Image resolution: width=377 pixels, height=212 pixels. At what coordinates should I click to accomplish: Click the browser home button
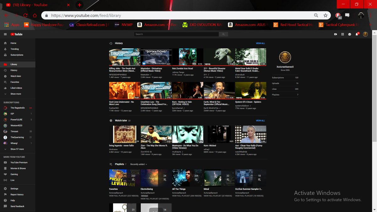[x=35, y=15]
